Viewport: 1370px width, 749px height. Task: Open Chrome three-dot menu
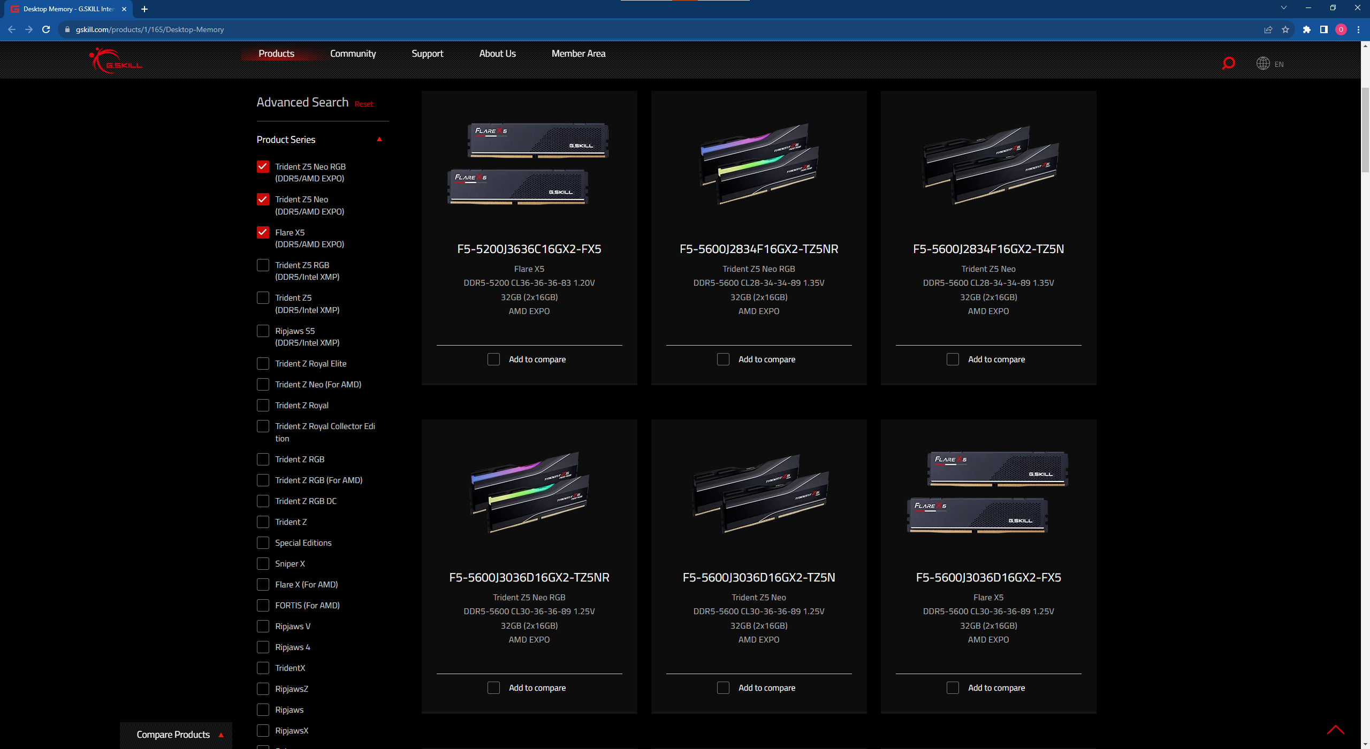[1358, 29]
